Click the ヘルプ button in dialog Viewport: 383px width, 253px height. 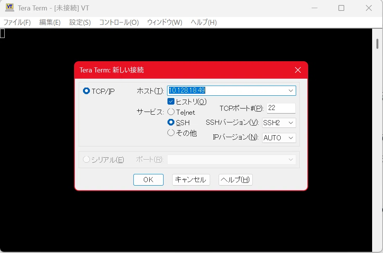click(235, 180)
